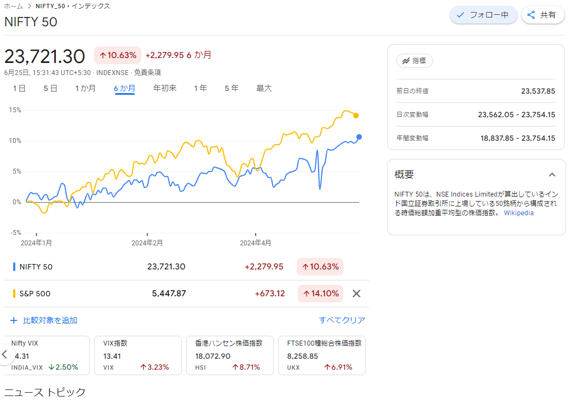Click the yellow S&P 500 color marker
571x402 pixels.
tap(14, 294)
